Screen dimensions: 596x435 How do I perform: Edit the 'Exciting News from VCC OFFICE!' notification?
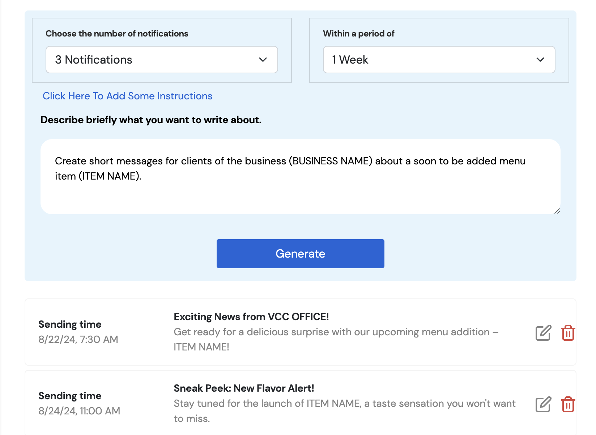(543, 333)
